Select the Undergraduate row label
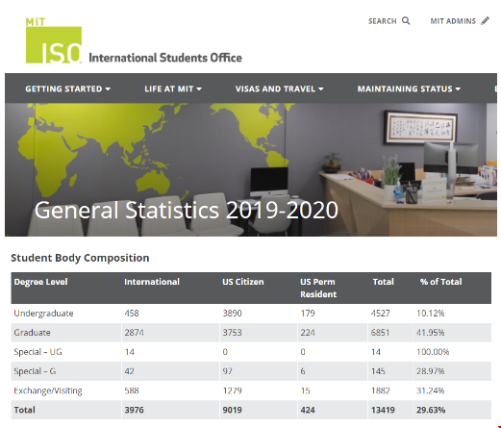 click(43, 314)
